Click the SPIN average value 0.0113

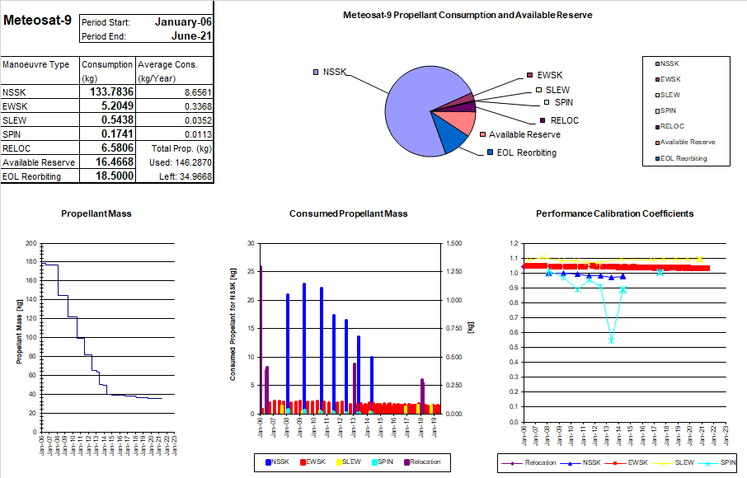198,134
